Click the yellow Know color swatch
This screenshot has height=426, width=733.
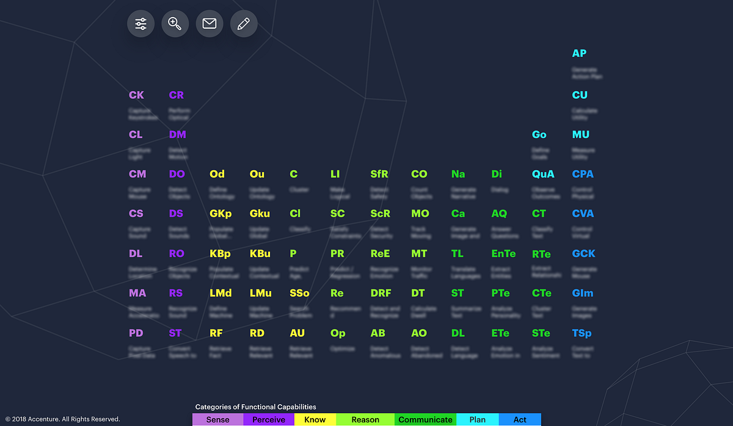point(315,419)
